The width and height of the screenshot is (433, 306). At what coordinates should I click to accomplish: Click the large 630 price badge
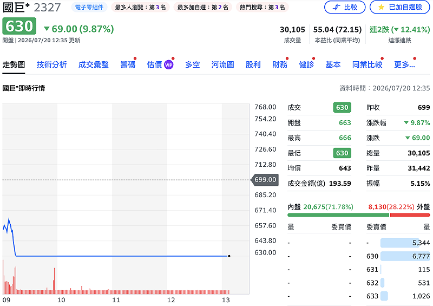[x=19, y=26]
